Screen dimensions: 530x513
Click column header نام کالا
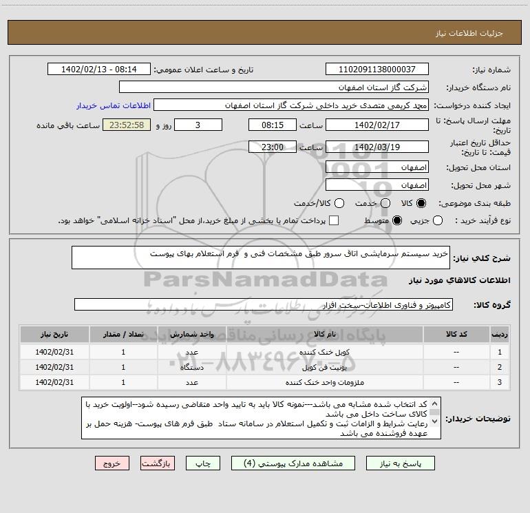(324, 334)
